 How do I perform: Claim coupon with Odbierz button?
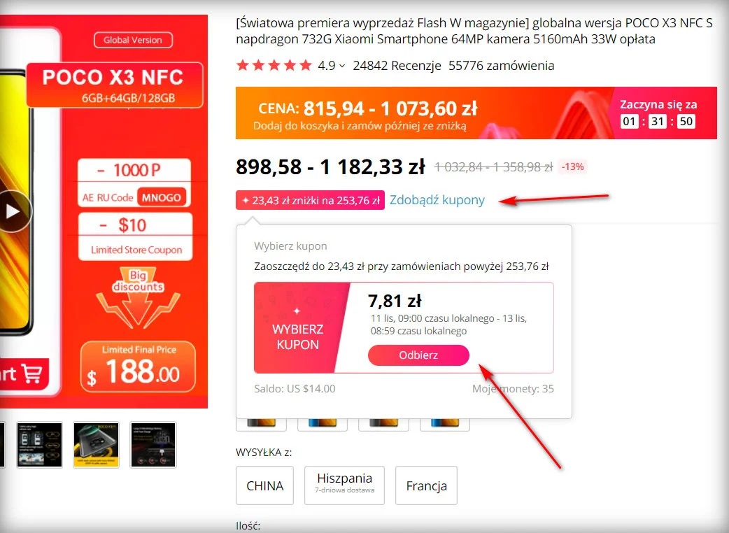(418, 355)
